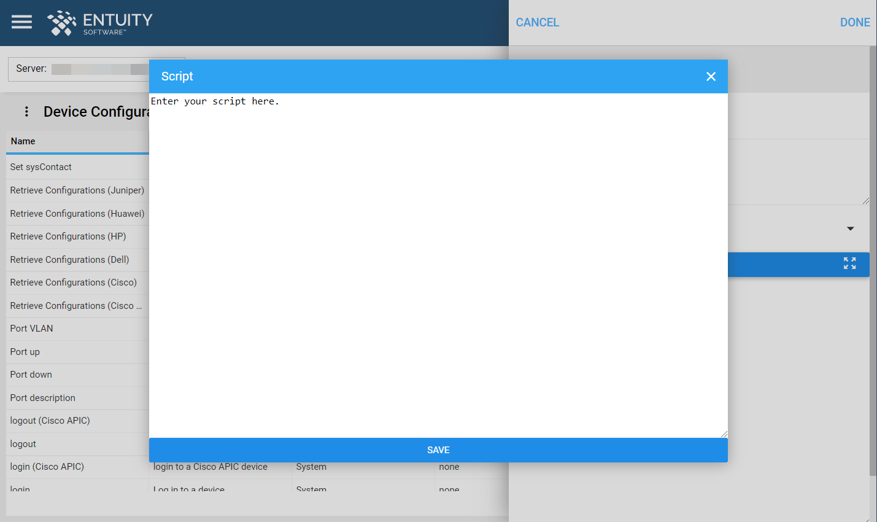Click CANCEL in the side panel
This screenshot has width=877, height=522.
click(x=537, y=22)
